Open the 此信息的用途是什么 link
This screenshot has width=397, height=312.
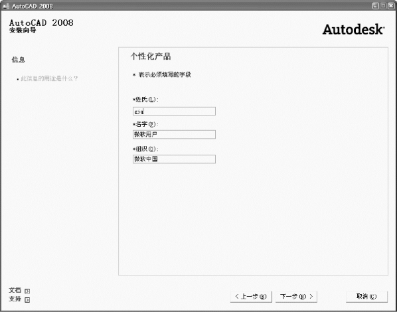point(49,78)
